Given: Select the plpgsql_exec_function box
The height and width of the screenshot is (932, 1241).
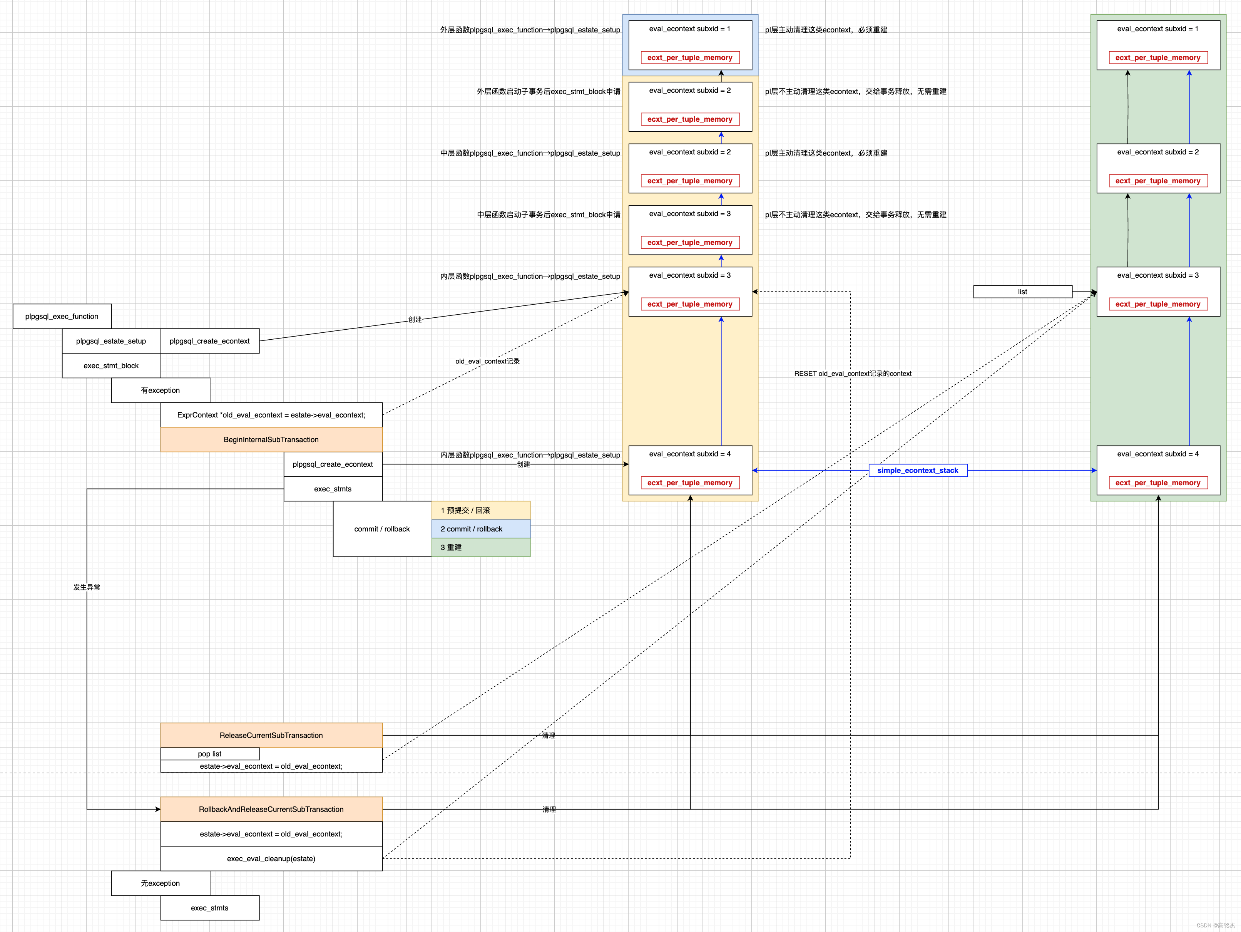Looking at the screenshot, I should click(62, 316).
